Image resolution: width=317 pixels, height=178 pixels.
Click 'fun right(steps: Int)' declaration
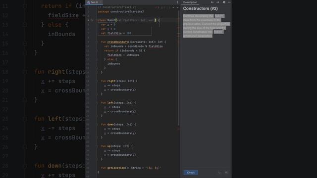(119, 81)
